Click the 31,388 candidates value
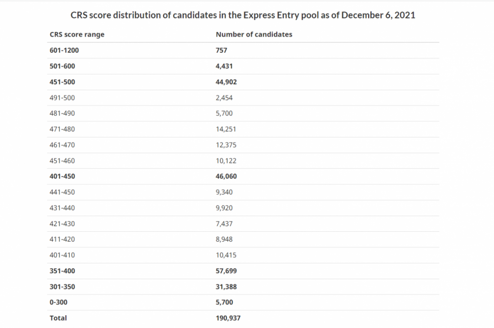The width and height of the screenshot is (494, 328). [226, 287]
